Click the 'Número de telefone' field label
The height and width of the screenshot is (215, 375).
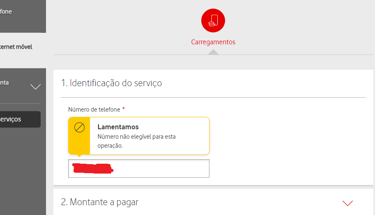pyautogui.click(x=94, y=110)
